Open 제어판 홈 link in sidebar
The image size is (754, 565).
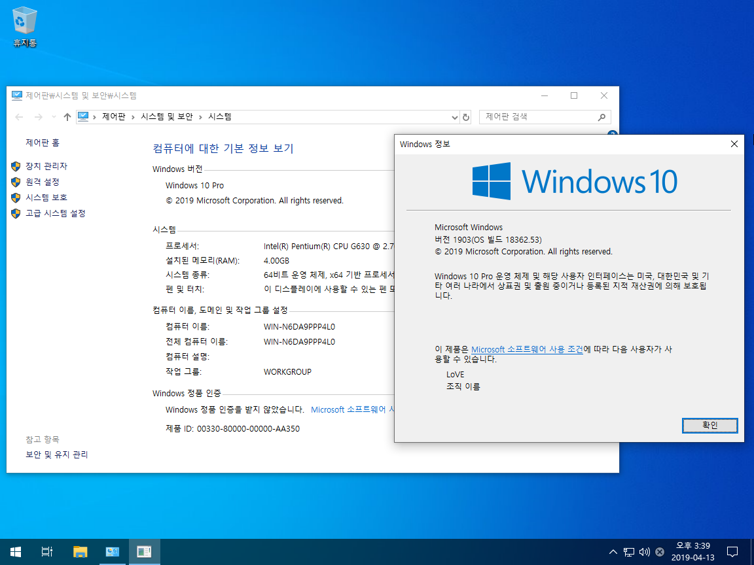pos(43,143)
